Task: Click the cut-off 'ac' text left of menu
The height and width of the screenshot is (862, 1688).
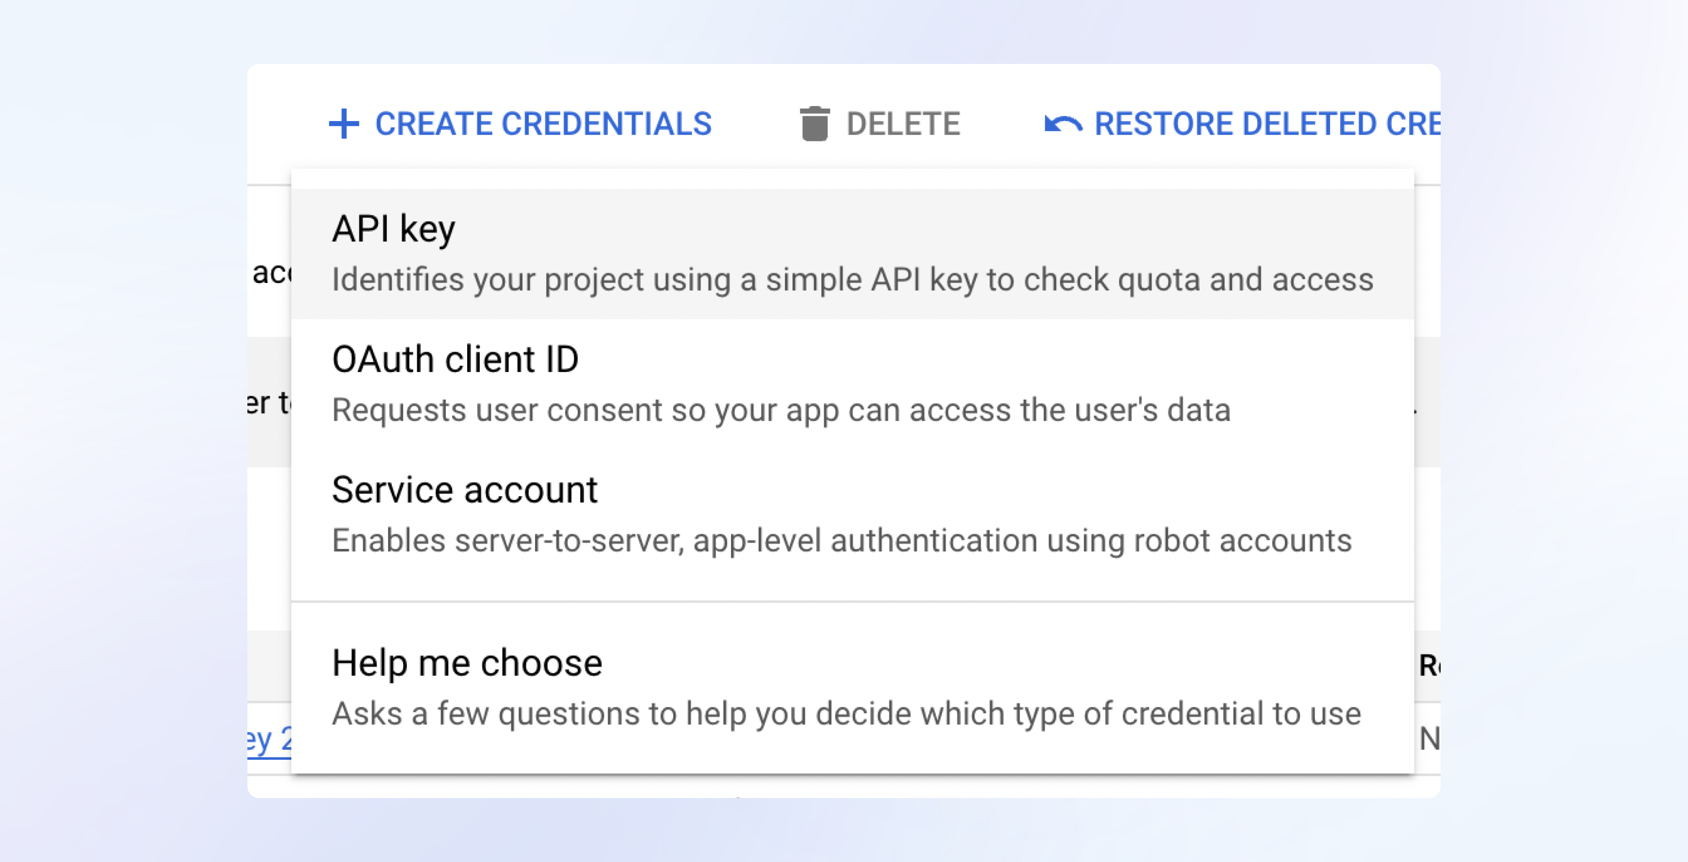Action: click(271, 273)
